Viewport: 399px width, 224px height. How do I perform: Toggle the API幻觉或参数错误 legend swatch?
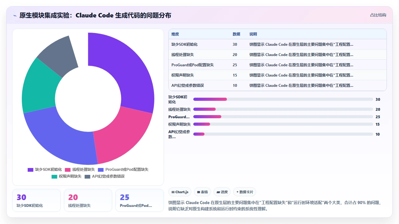[x=87, y=176]
